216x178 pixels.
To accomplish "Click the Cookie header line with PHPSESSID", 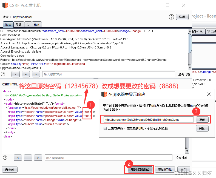I will 42,64.
